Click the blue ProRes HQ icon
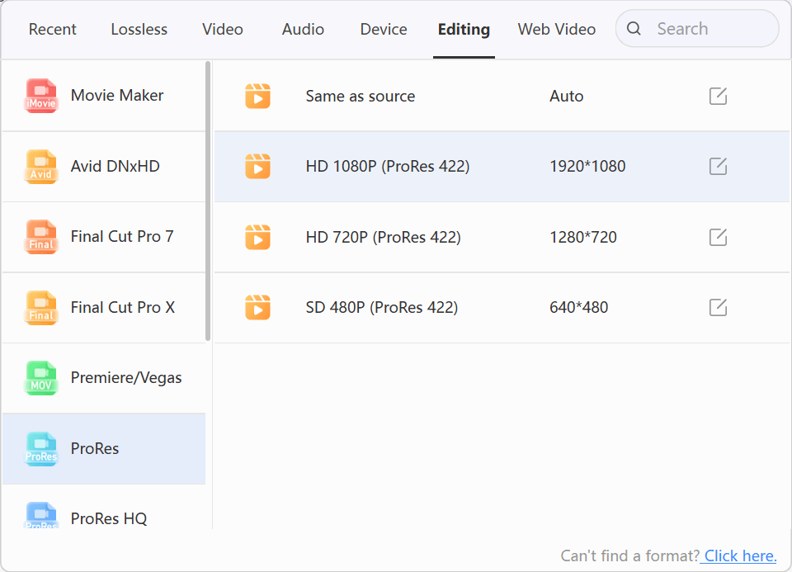The image size is (792, 572). 41,515
